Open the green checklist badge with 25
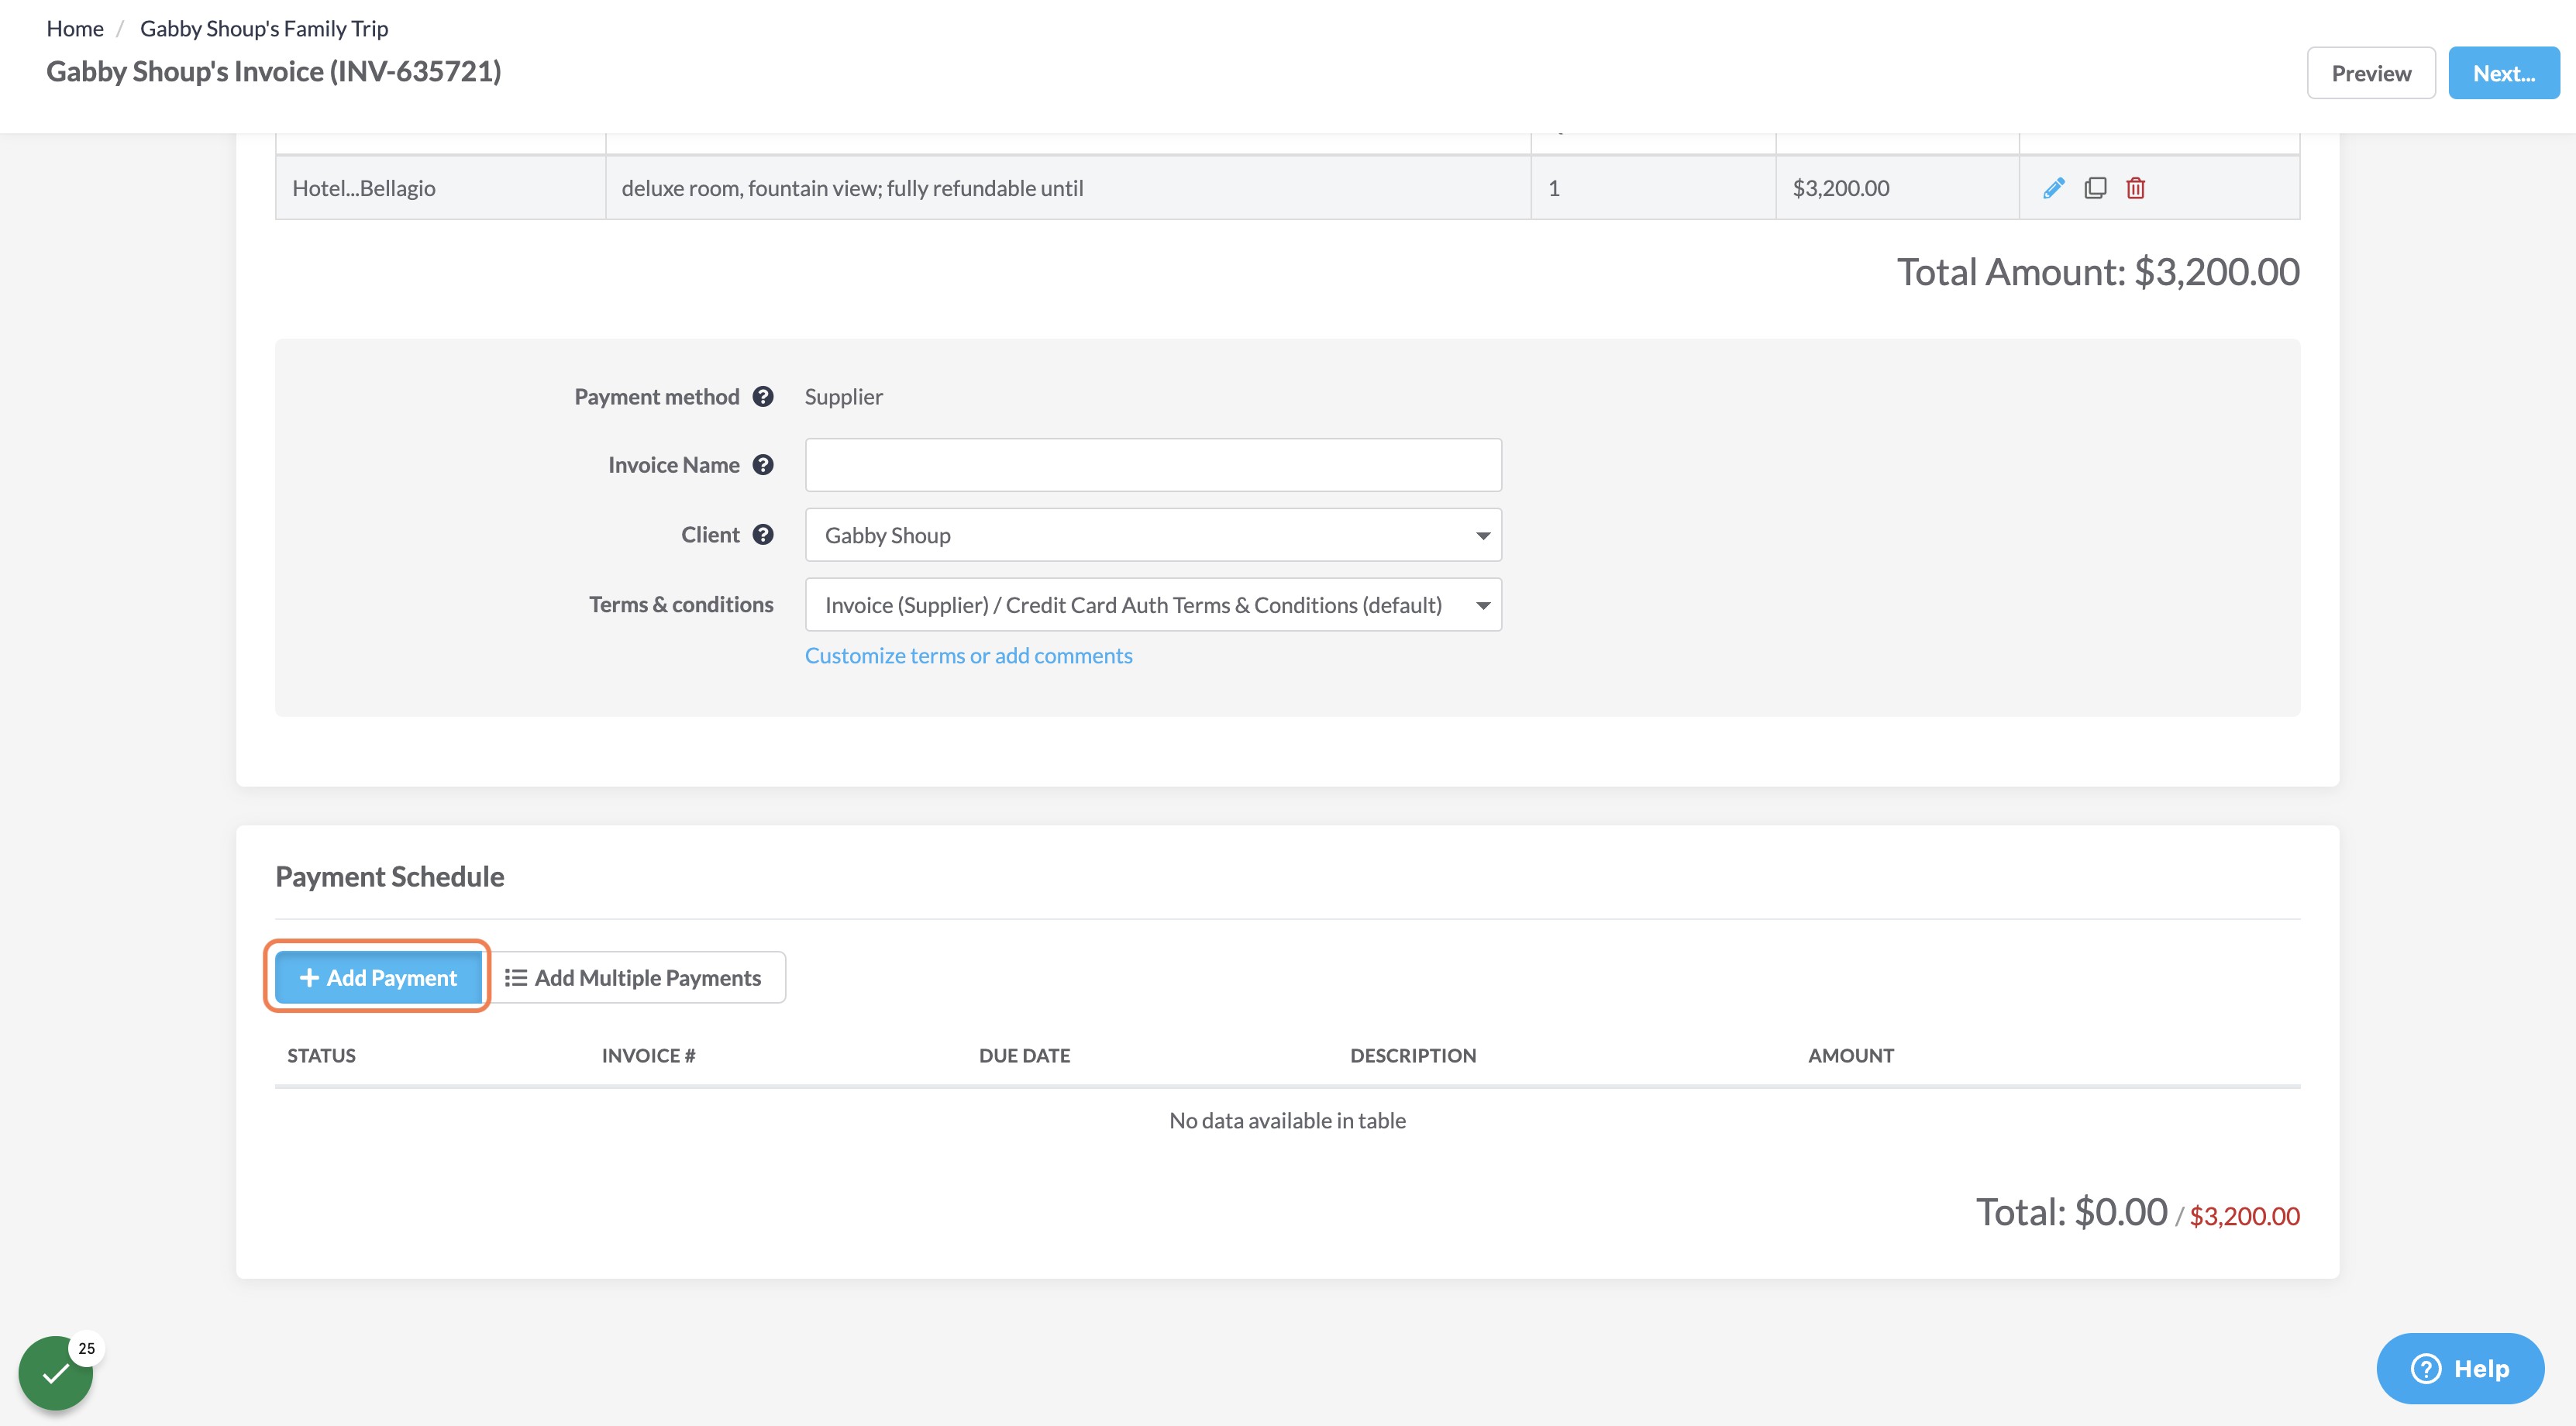Image resolution: width=2576 pixels, height=1426 pixels. [56, 1373]
